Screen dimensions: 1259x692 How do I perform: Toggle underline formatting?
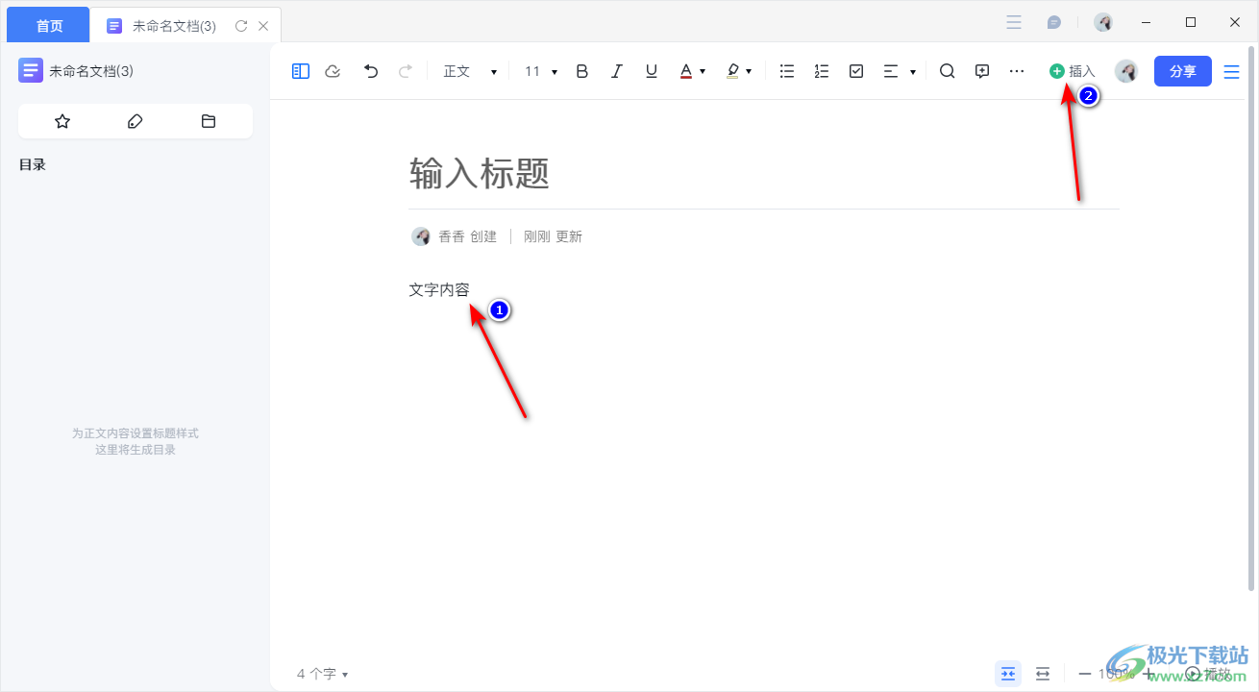(x=652, y=71)
